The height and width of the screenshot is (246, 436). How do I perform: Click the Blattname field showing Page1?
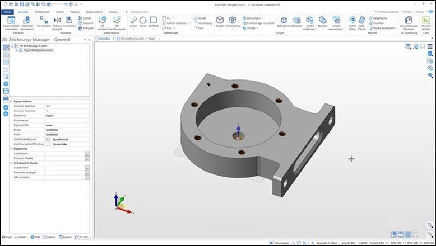pos(67,116)
